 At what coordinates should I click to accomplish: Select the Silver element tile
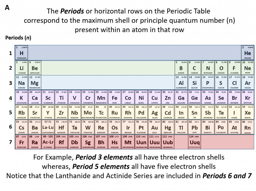[154, 112]
